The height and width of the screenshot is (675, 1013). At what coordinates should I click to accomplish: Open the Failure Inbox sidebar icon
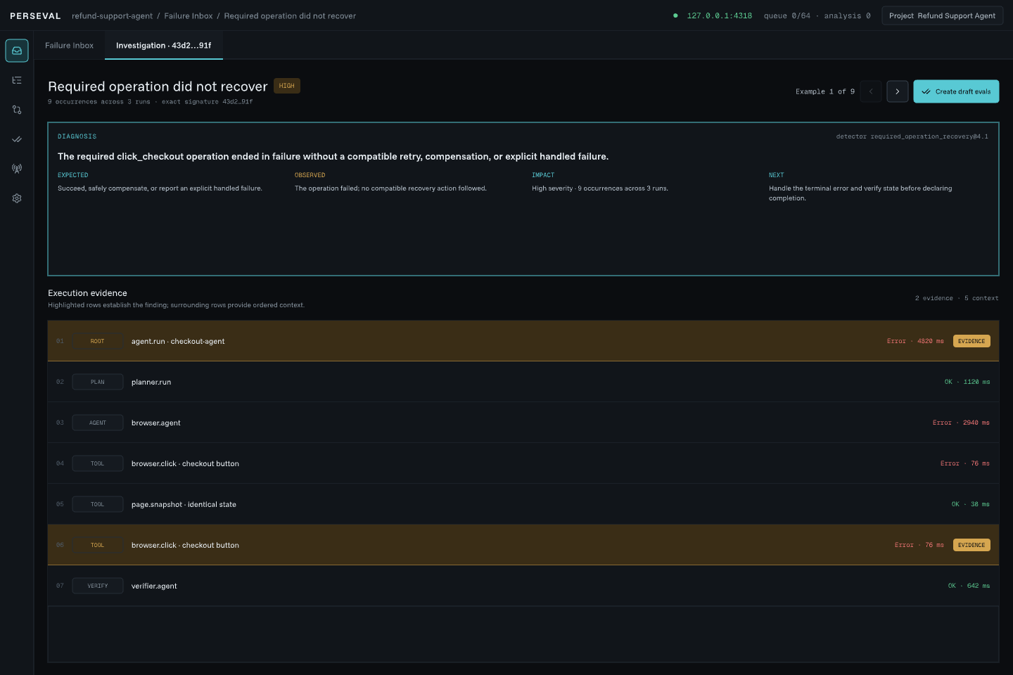17,51
